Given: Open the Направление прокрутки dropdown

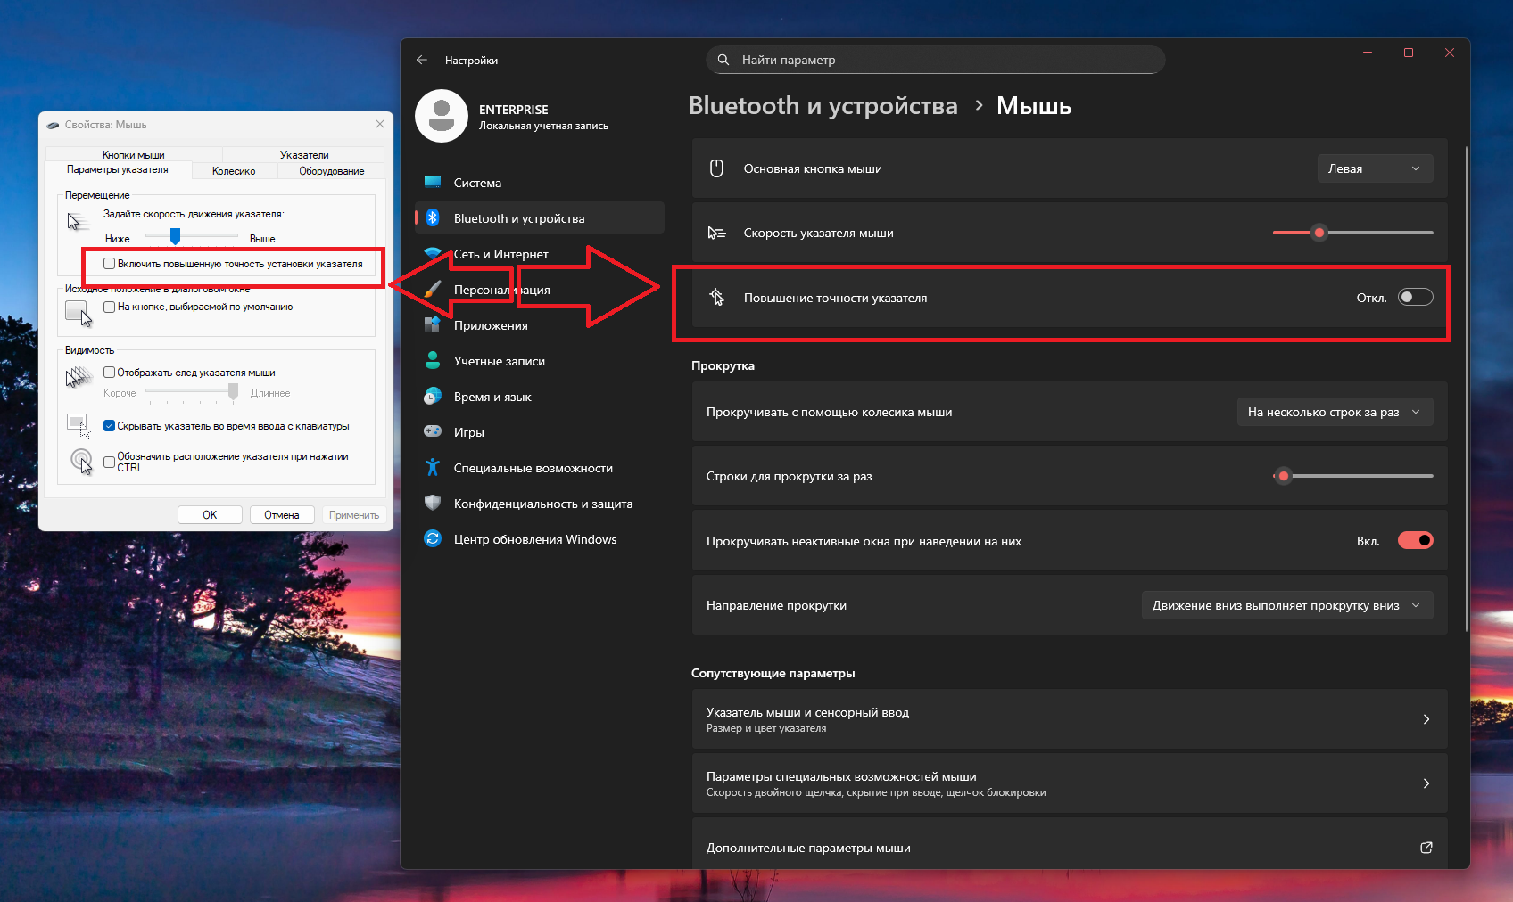Looking at the screenshot, I should [x=1287, y=605].
